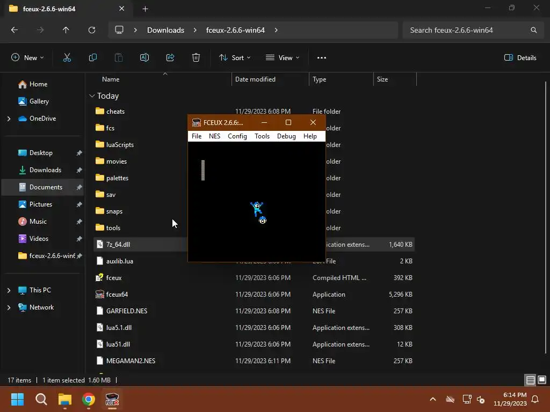Open Home in navigation pane

(38, 84)
